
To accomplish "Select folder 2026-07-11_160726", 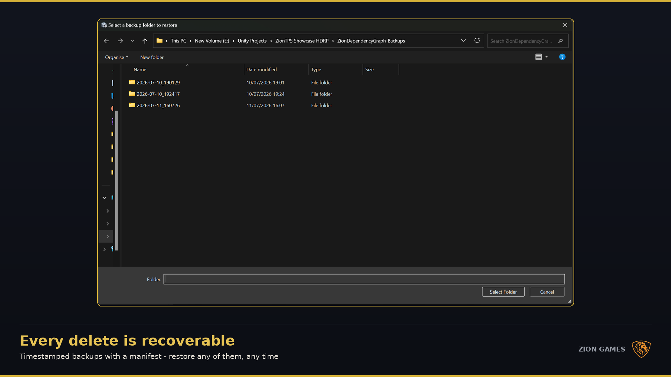I will click(158, 105).
